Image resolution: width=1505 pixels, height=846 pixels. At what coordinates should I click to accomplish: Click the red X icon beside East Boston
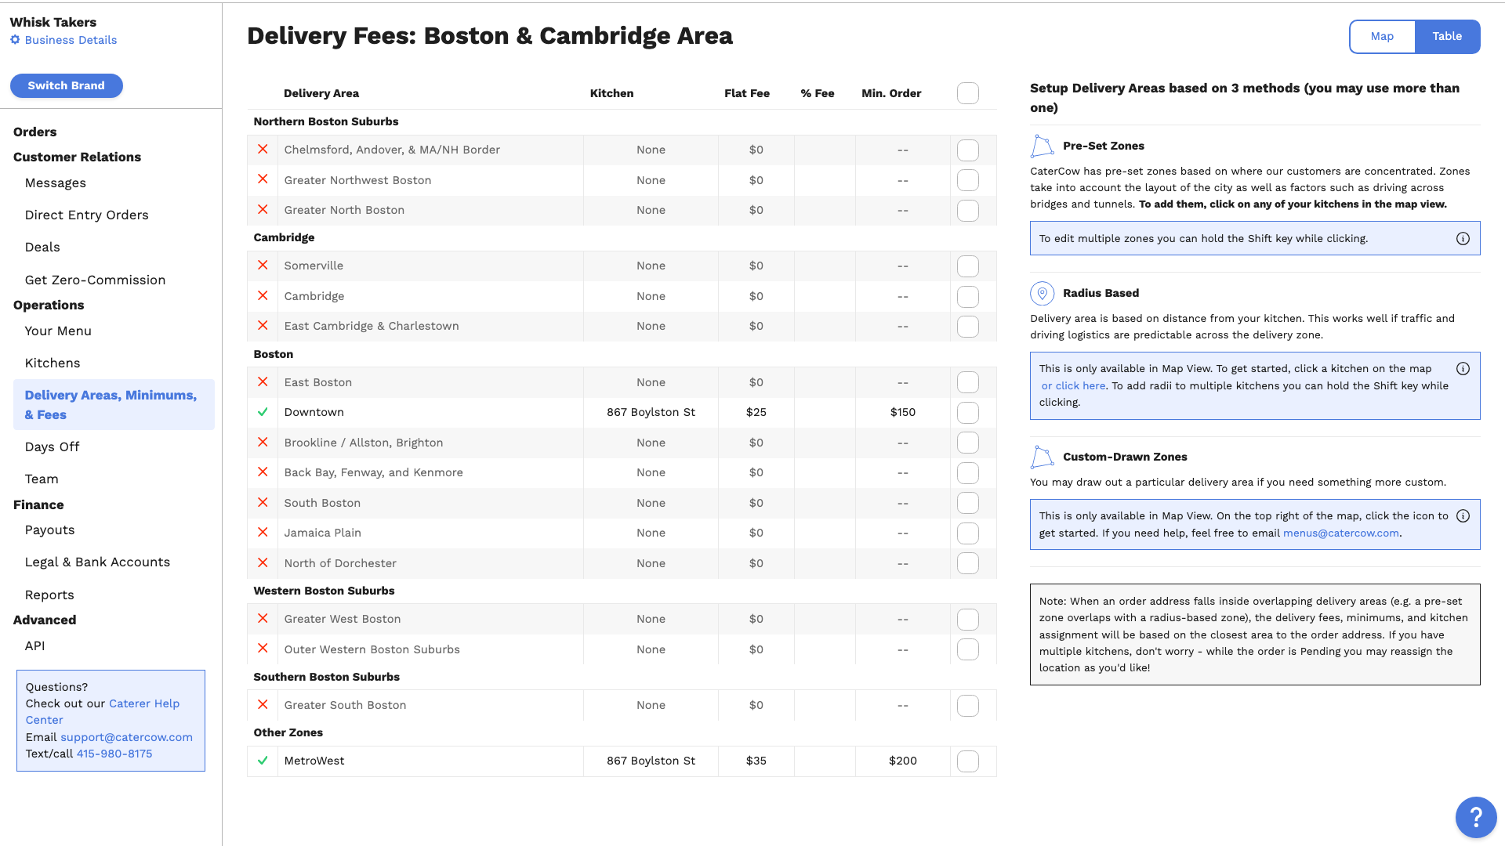point(263,382)
